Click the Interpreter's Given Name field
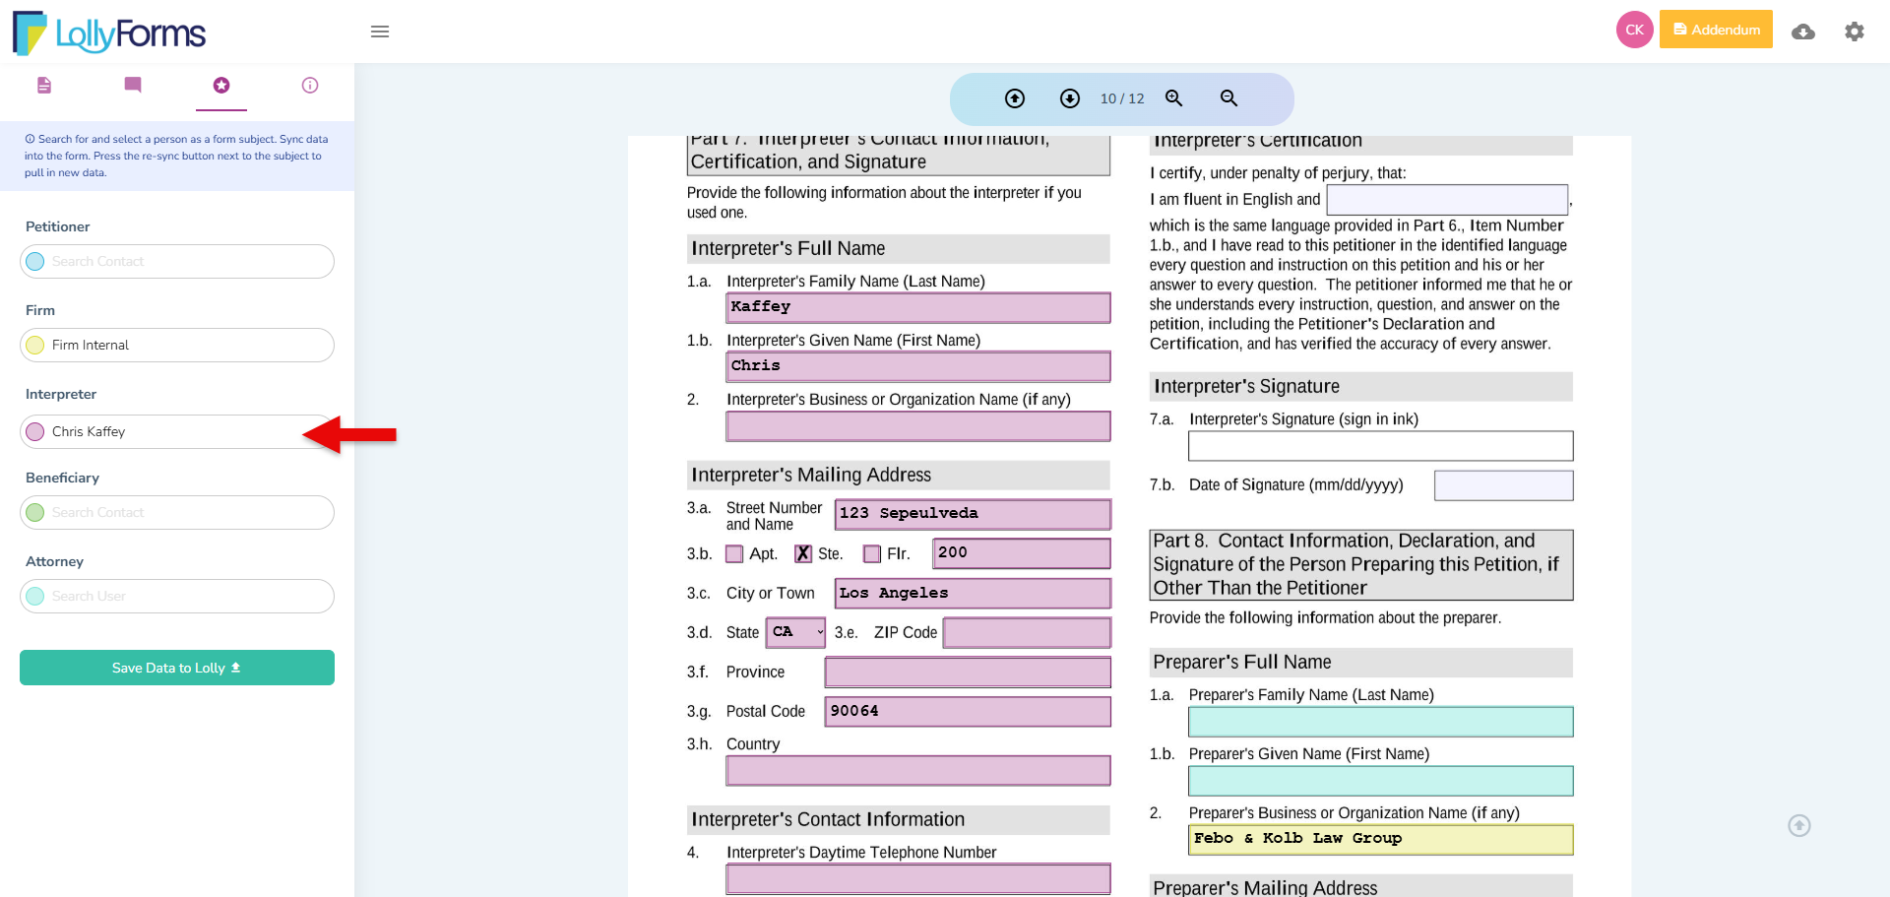1890x897 pixels. (918, 366)
